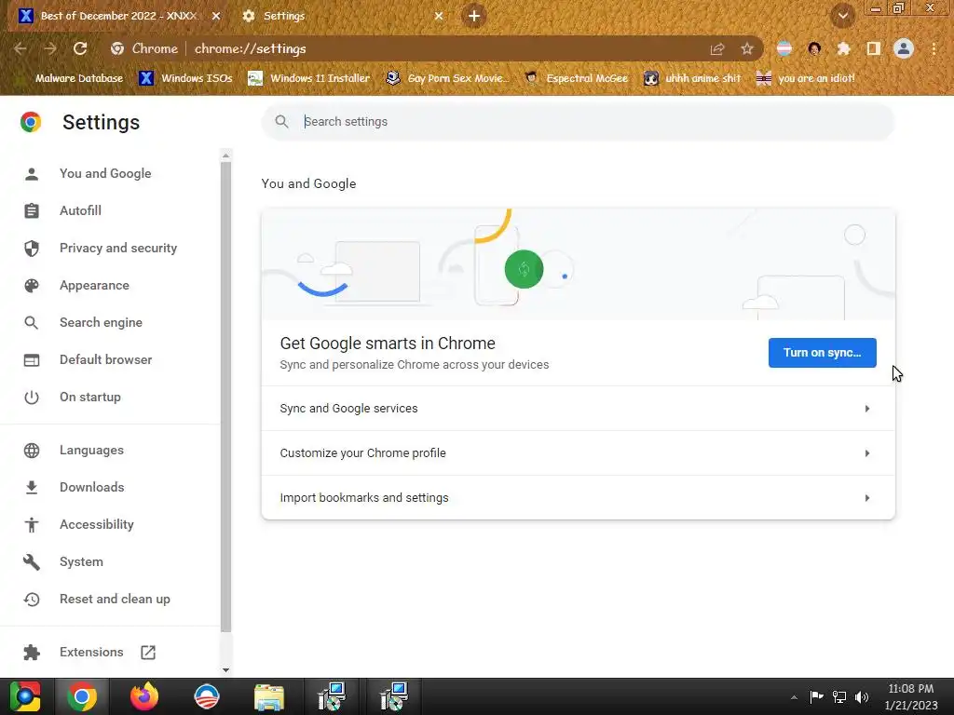Open System settings section
954x715 pixels.
pyautogui.click(x=81, y=561)
